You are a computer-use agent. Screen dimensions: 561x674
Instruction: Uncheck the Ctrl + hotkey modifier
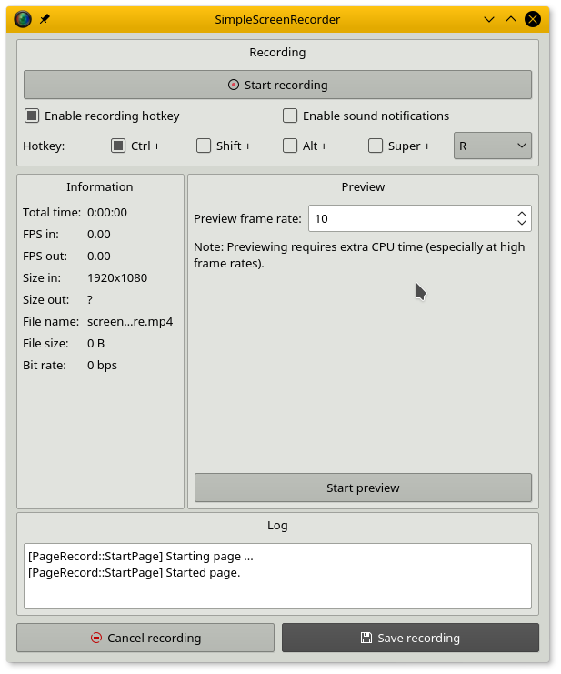(118, 146)
